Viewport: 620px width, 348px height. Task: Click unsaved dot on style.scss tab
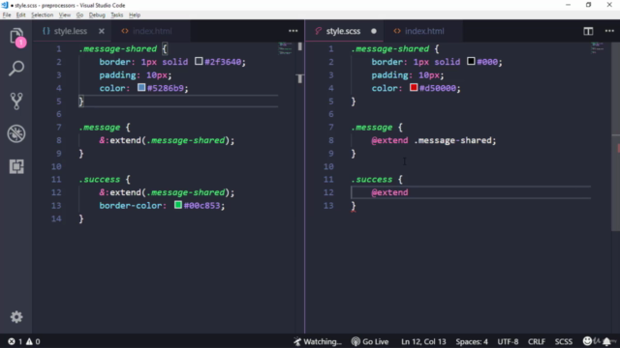coord(374,31)
